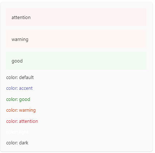This screenshot has height=153, width=155.
Task: Click the 'good' label in green container
Action: [x=17, y=61]
